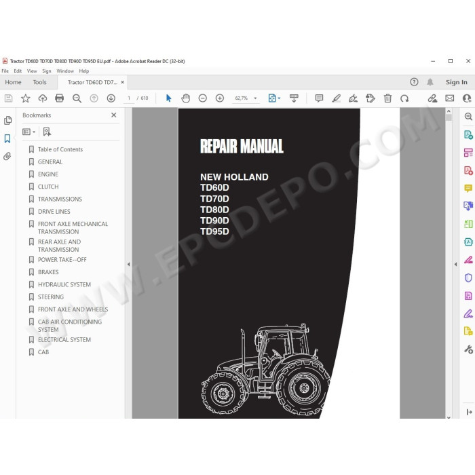
Task: Open the Sign menu
Action: coord(47,71)
